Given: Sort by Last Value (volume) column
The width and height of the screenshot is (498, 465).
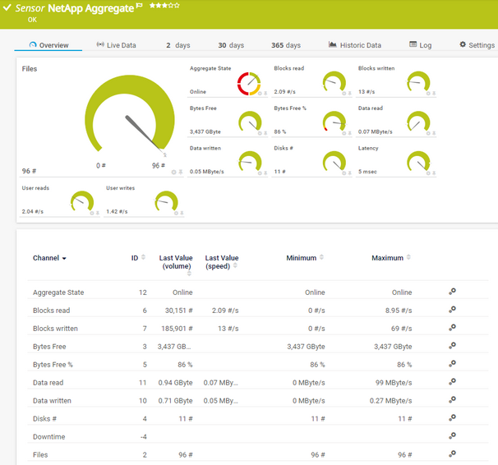Looking at the screenshot, I should tap(176, 265).
